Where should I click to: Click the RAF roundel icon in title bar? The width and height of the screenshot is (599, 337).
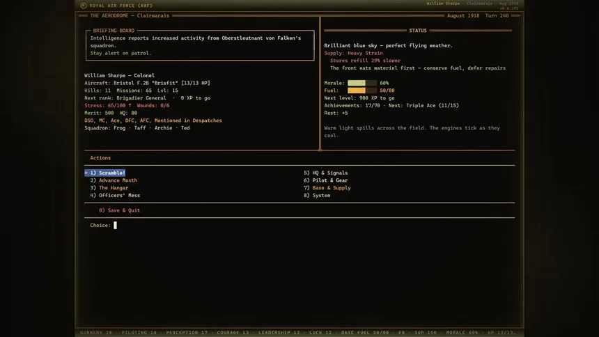click(84, 6)
